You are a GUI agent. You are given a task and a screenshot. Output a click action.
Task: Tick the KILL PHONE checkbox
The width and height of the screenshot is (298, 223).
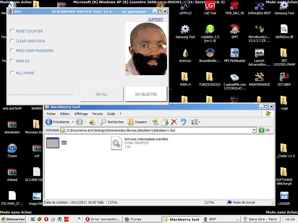pos(12,73)
